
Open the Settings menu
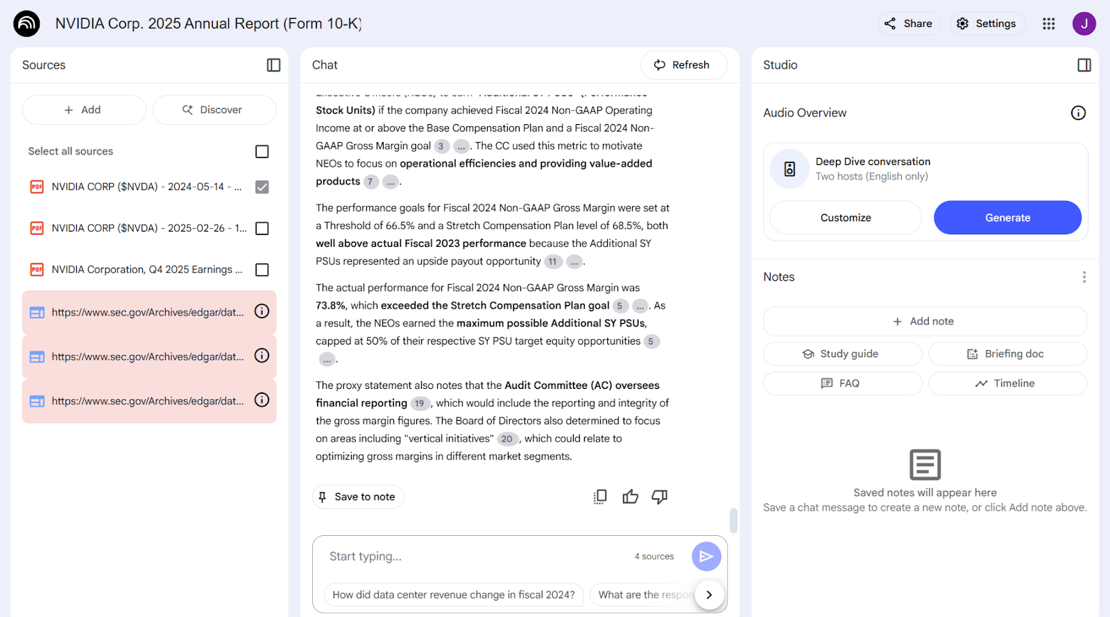coord(987,24)
